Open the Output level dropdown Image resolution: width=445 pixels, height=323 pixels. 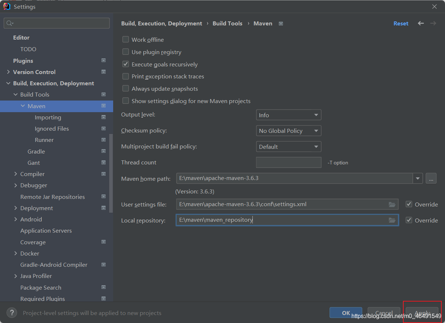click(288, 115)
